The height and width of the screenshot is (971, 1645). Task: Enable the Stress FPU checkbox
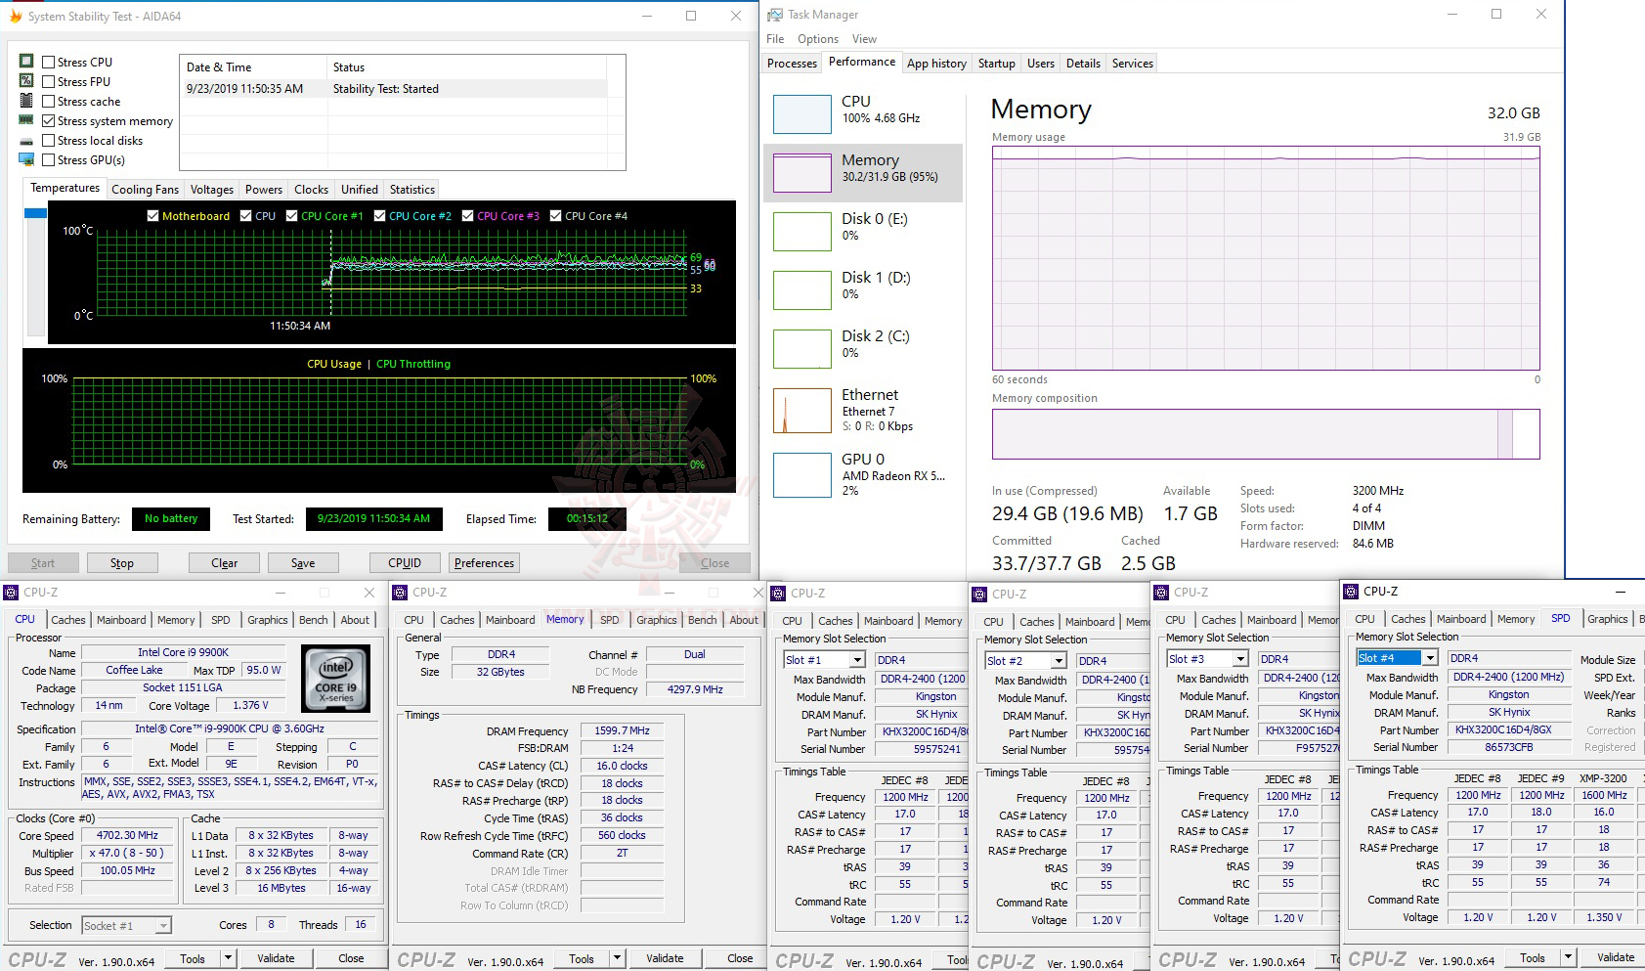(48, 81)
